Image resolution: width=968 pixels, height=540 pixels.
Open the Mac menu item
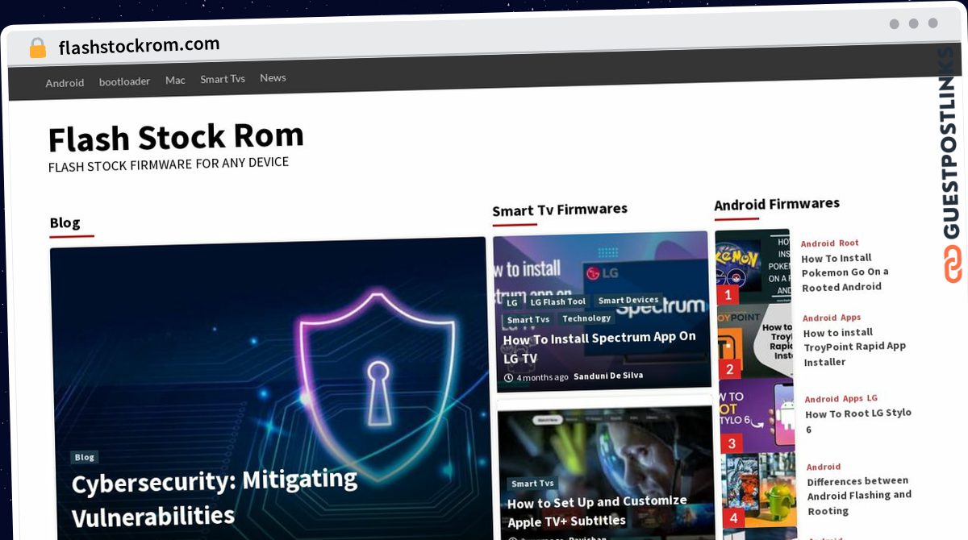click(175, 80)
